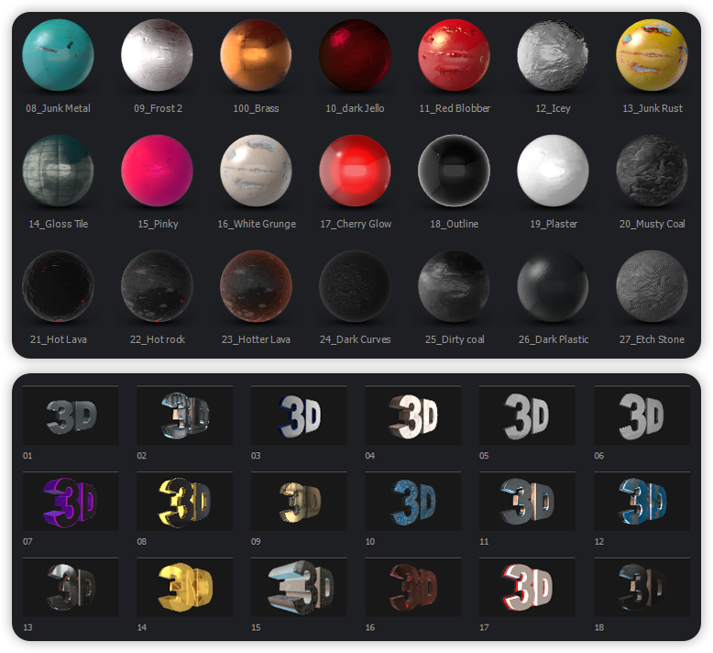Click the '15_Pinky' label text
The height and width of the screenshot is (653, 713).
pyautogui.click(x=158, y=224)
